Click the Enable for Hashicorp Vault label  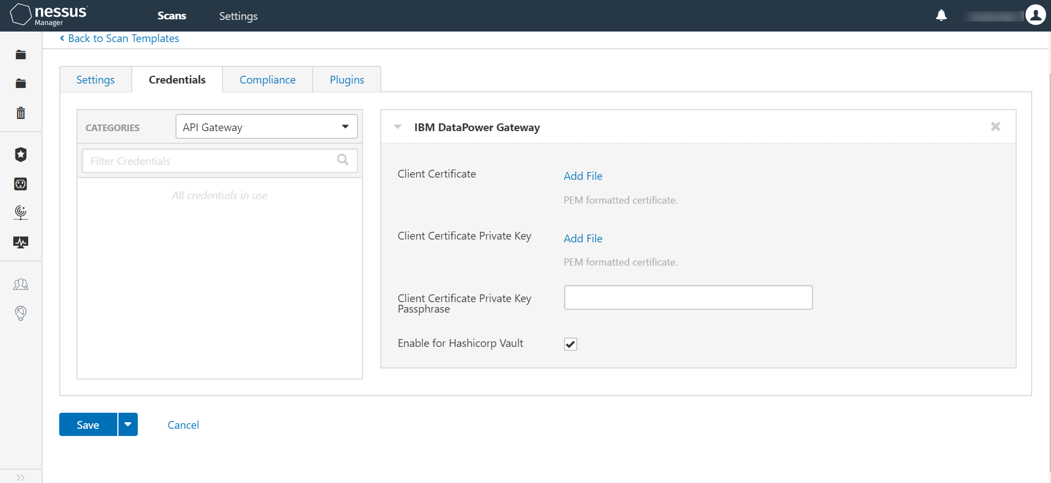click(460, 343)
